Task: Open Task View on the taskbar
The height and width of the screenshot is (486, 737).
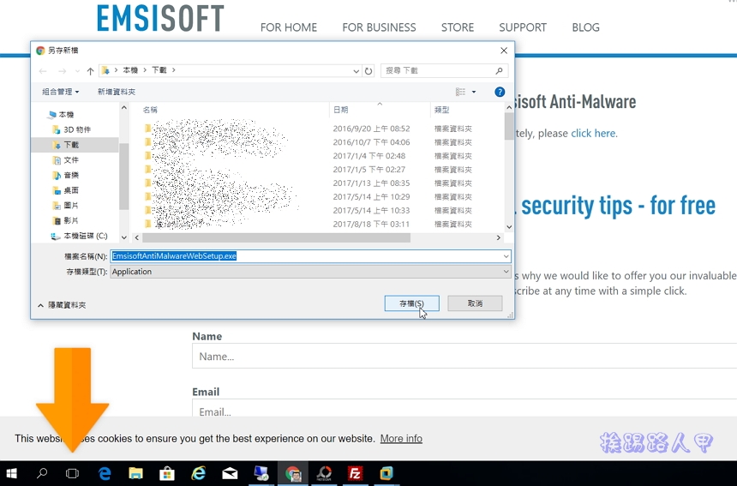Action: (x=72, y=473)
